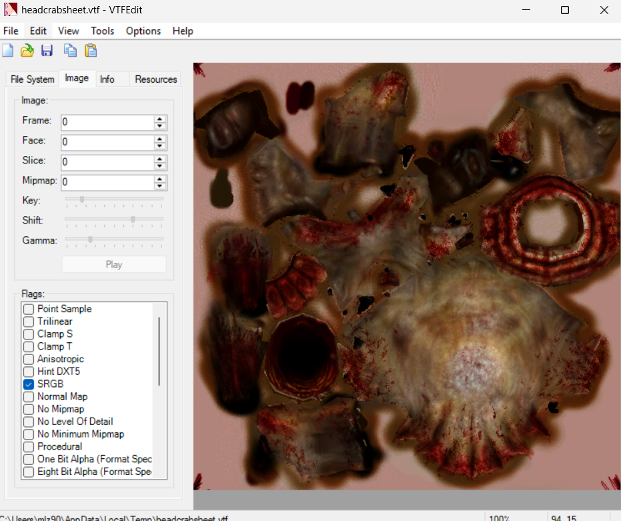This screenshot has width=621, height=521.
Task: Click the Flags list vertical scrollbar
Action: coord(159,351)
